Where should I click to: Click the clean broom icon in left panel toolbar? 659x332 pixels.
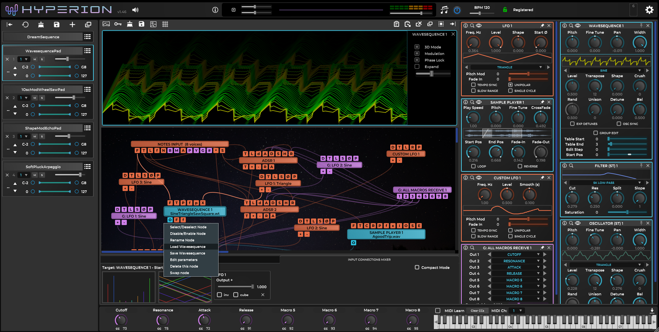pyautogui.click(x=41, y=25)
